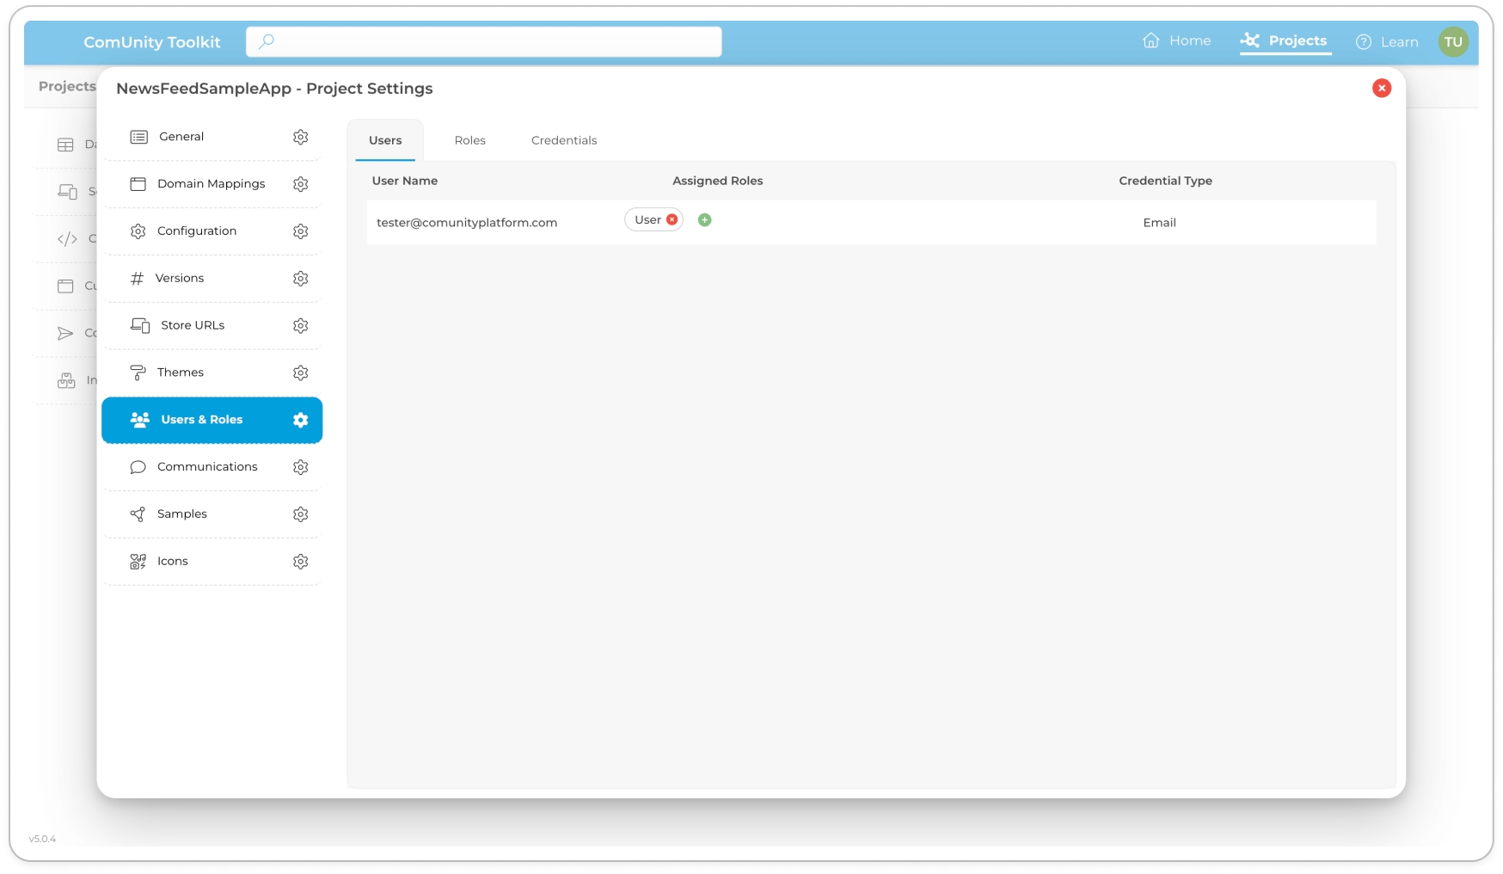Go to Home in top navigation
The image size is (1503, 874).
tap(1177, 41)
